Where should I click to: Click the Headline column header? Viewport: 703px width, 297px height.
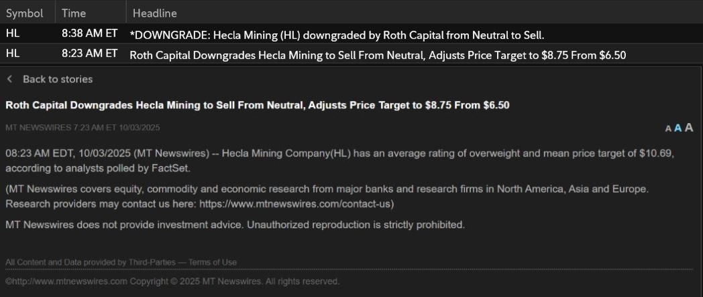pyautogui.click(x=155, y=13)
